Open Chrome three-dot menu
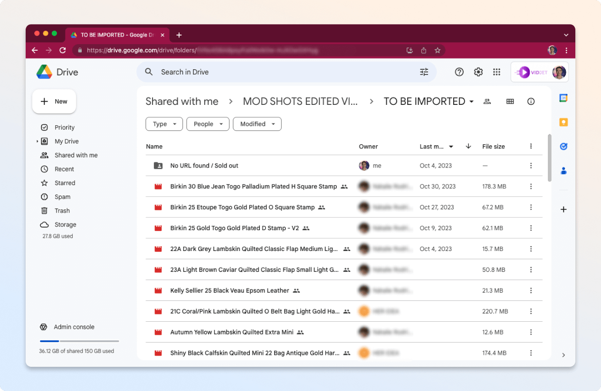The image size is (601, 391). 566,50
